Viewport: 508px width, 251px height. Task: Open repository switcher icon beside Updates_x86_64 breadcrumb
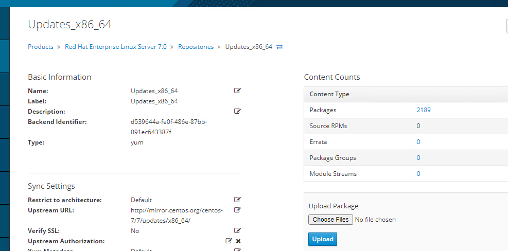click(x=279, y=47)
